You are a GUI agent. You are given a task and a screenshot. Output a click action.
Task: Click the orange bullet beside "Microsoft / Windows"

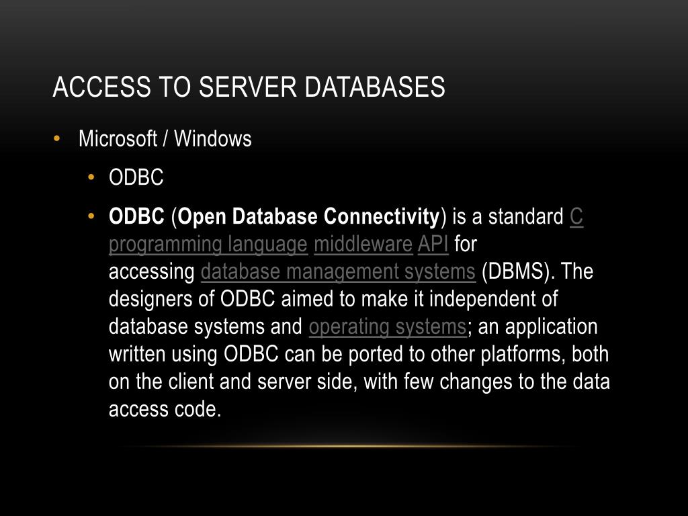click(56, 139)
